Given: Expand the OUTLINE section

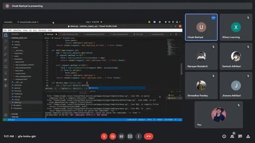Looking at the screenshot, I should [x=15, y=114].
